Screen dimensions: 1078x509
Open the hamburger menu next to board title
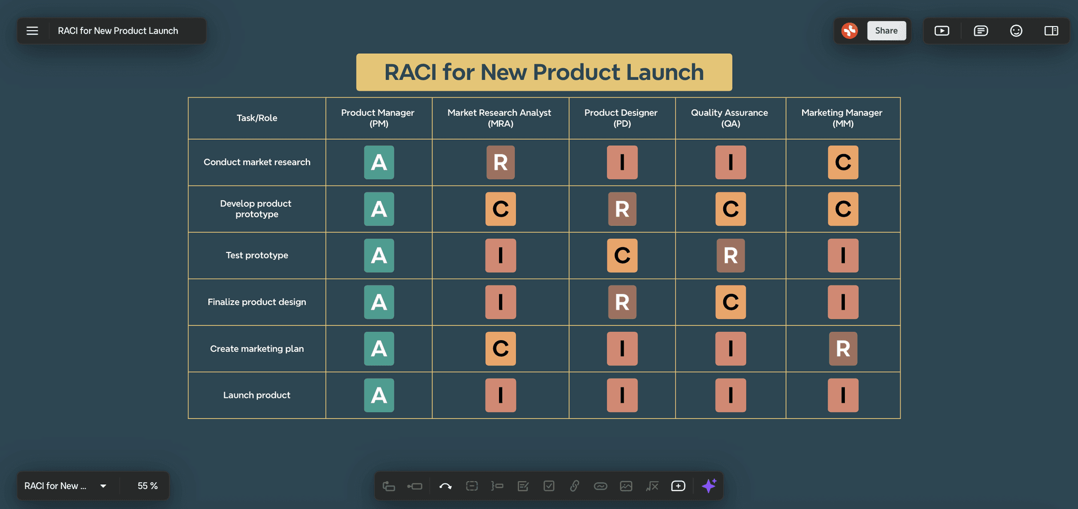click(x=32, y=30)
